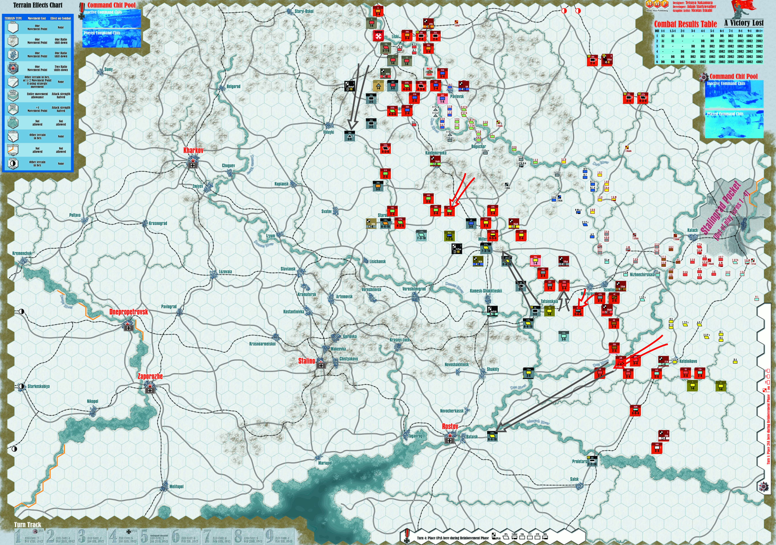Select the pink 266 1-4 counter
This screenshot has height=545, width=776.
[536, 260]
